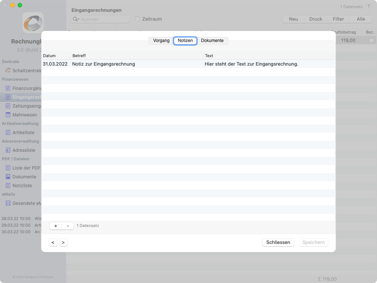Add a new note with plus button
This screenshot has width=377, height=283.
click(56, 226)
